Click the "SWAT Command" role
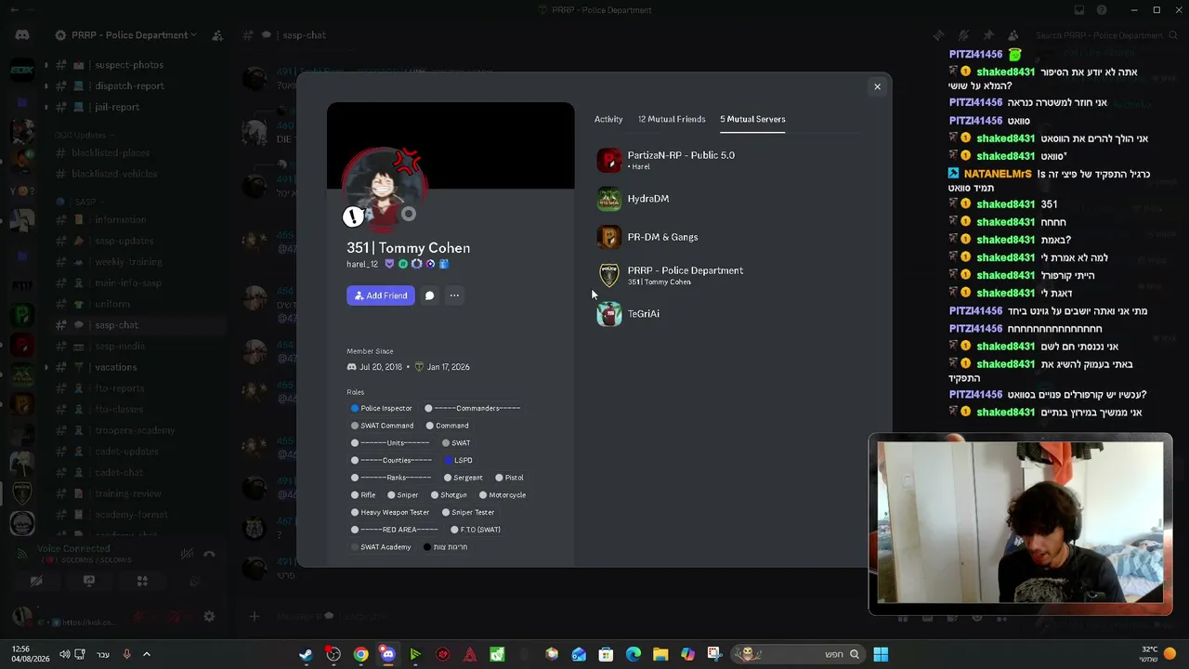Viewport: 1189px width, 669px height. point(382,426)
